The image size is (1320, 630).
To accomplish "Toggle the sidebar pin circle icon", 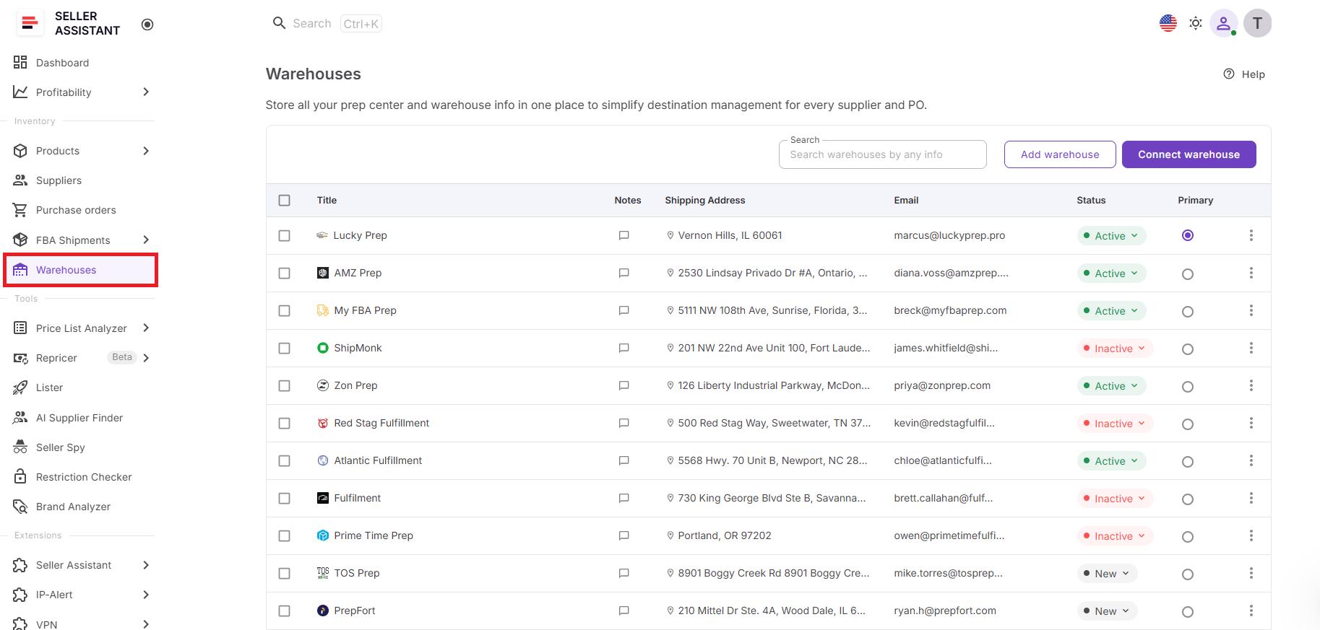I will tap(147, 25).
